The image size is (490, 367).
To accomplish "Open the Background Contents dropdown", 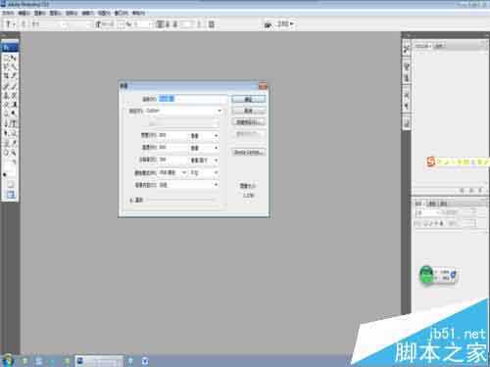I will pyautogui.click(x=188, y=185).
